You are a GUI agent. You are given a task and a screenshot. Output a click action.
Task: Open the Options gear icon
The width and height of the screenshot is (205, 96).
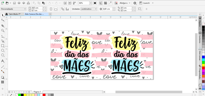click(135, 3)
